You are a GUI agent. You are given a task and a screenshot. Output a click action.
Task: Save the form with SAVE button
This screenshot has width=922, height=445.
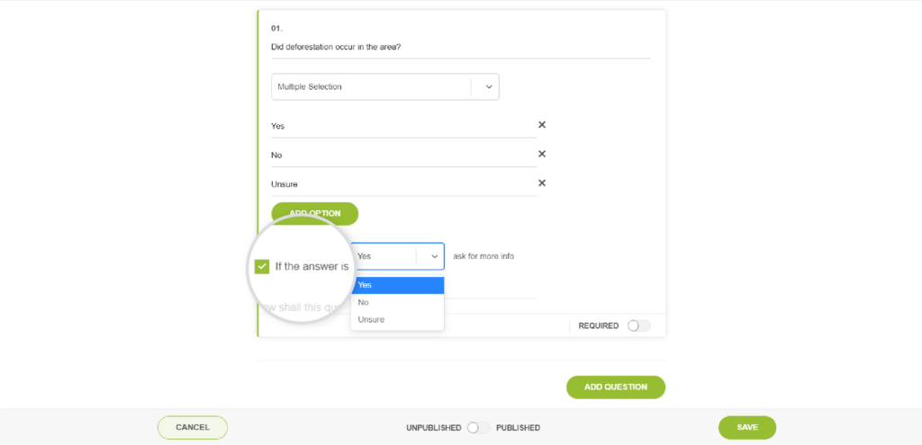pyautogui.click(x=747, y=427)
